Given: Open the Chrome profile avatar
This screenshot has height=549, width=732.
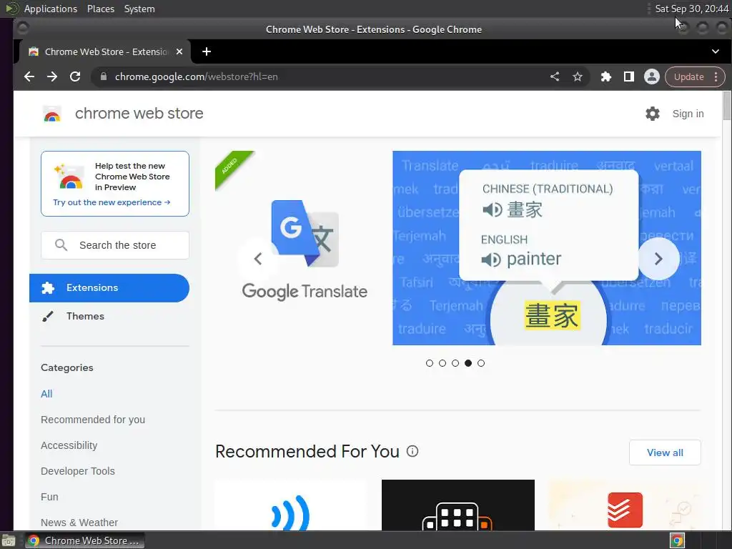Looking at the screenshot, I should click(652, 76).
